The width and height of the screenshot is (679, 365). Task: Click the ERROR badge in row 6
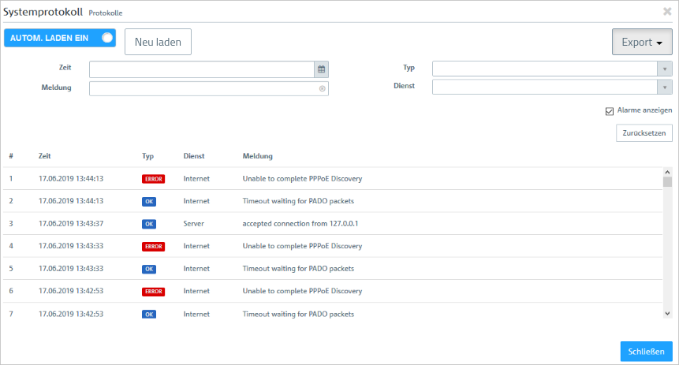153,292
